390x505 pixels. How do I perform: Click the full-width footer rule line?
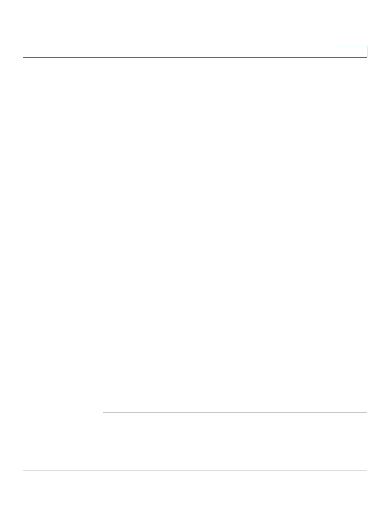tap(195, 471)
